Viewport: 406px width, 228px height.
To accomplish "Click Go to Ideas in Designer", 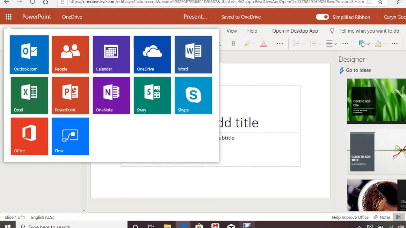I will [x=358, y=70].
